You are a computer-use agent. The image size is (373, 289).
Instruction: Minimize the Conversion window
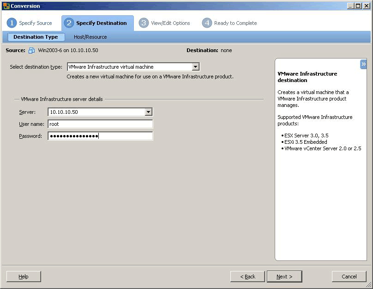(350, 6)
